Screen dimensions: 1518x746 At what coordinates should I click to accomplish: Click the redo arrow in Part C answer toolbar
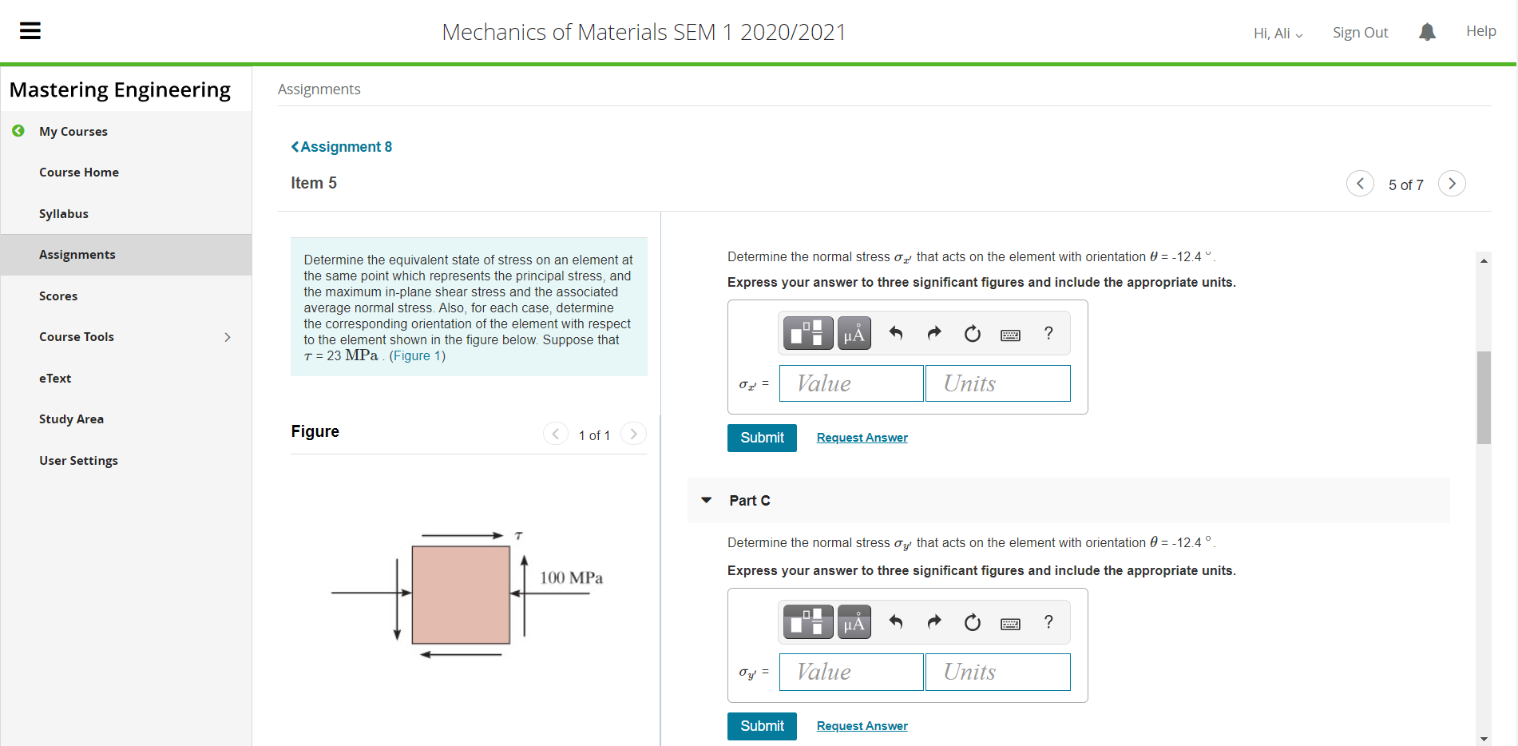933,621
